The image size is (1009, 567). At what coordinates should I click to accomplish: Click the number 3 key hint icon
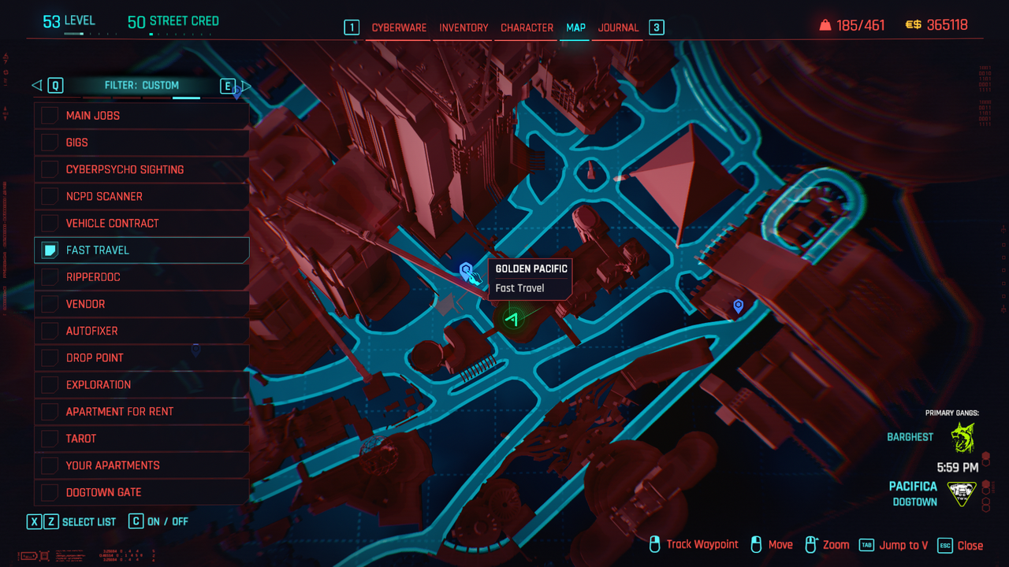(x=656, y=28)
